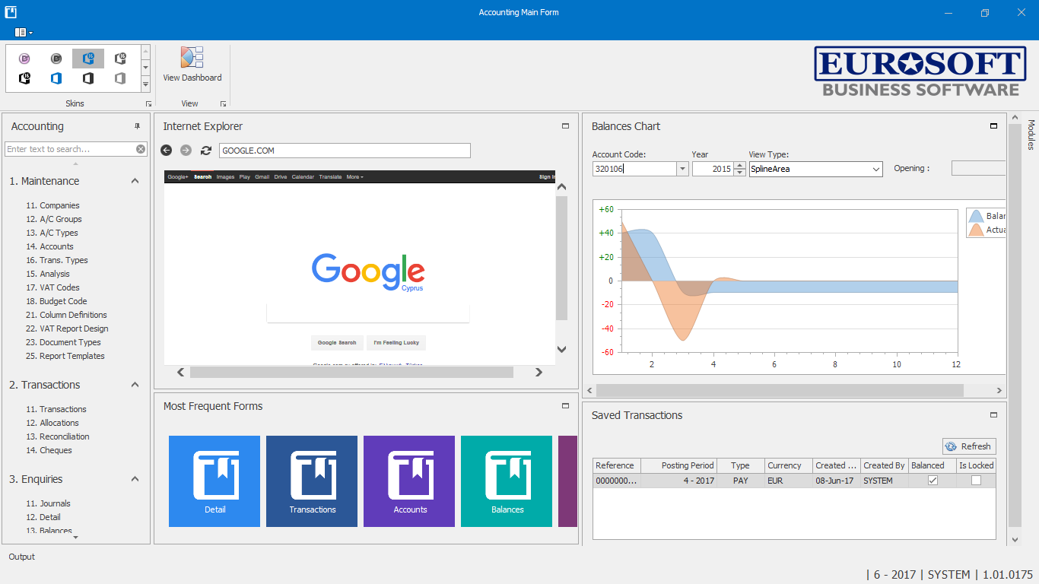Open the Account Code dropdown
The height and width of the screenshot is (584, 1039).
tap(682, 169)
